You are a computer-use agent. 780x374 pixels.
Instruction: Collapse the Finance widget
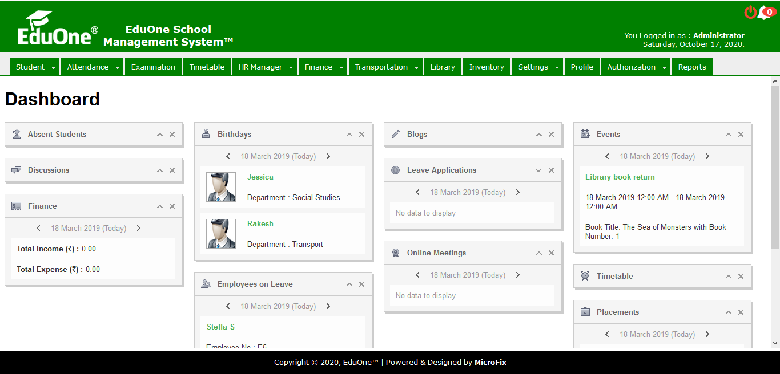click(160, 206)
